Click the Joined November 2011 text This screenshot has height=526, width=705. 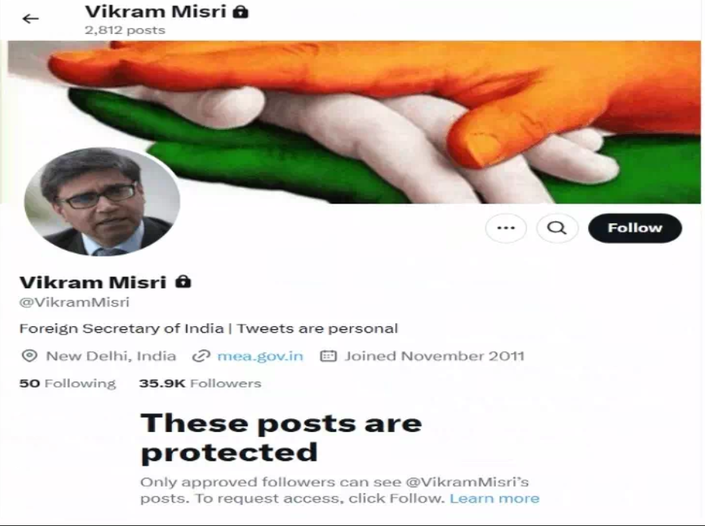(435, 356)
